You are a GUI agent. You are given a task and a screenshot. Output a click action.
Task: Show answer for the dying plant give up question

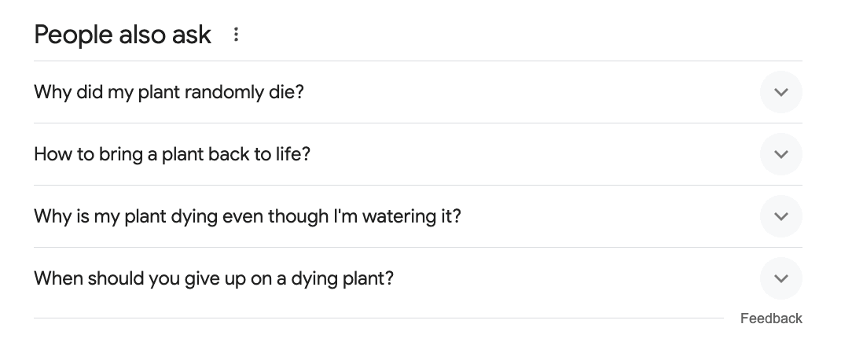[418, 278]
